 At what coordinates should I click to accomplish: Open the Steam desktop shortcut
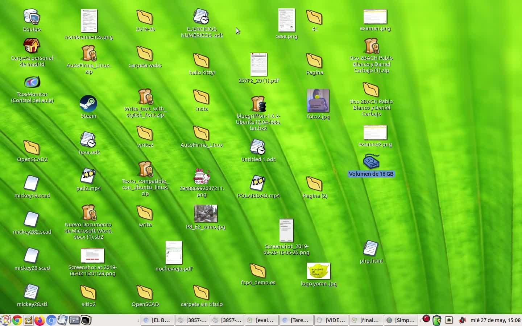pyautogui.click(x=88, y=104)
